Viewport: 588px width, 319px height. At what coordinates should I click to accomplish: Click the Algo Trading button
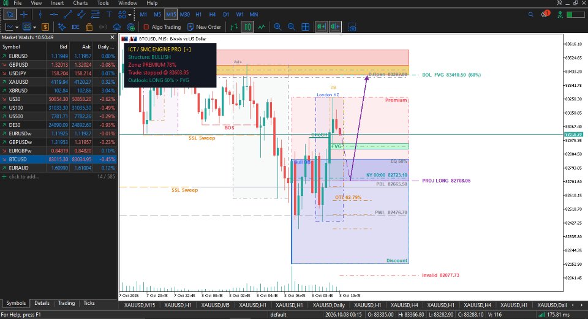pos(162,27)
